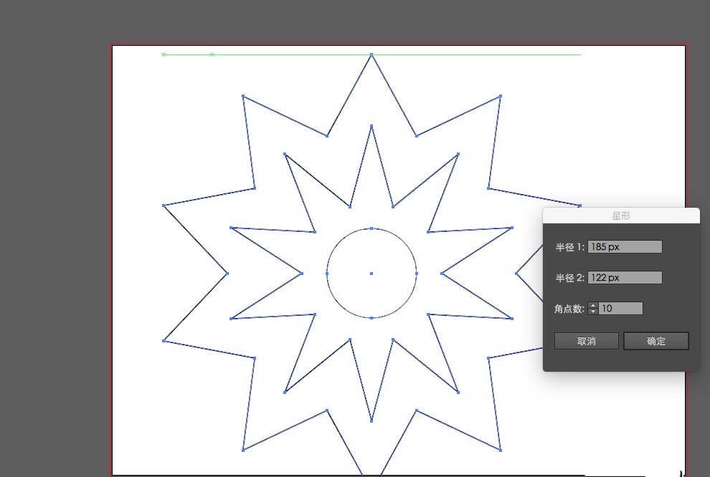Click the outer star's topmost tip anchor

click(371, 54)
